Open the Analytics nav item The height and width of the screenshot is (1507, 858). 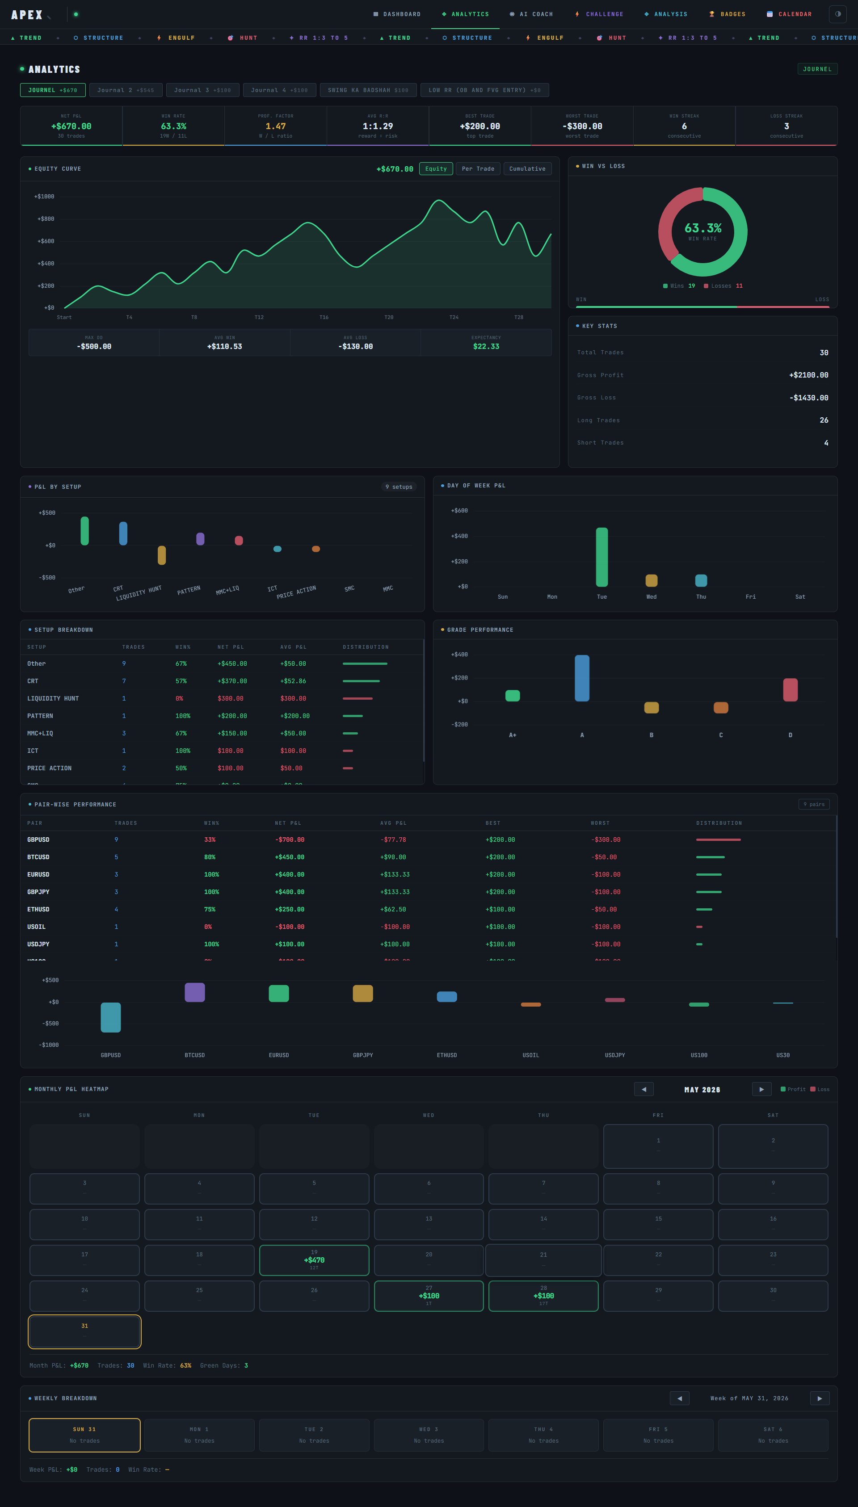[465, 14]
